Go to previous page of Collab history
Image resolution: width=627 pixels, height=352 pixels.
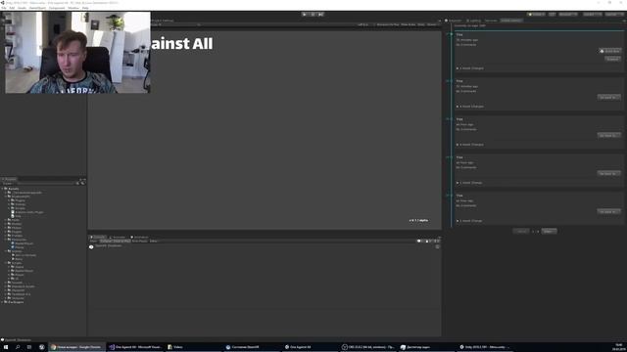click(521, 231)
